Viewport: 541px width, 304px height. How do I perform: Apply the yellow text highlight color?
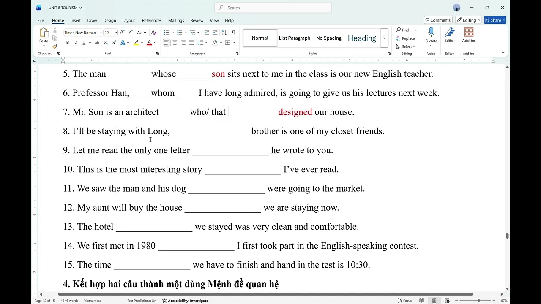[136, 43]
